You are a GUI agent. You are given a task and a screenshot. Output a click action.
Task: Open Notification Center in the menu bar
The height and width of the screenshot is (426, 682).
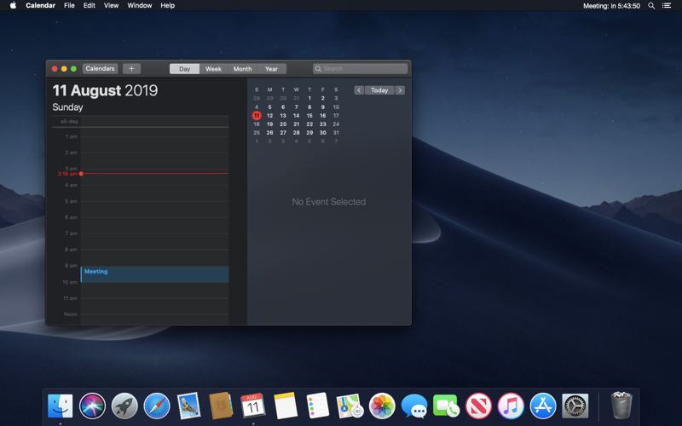click(667, 6)
